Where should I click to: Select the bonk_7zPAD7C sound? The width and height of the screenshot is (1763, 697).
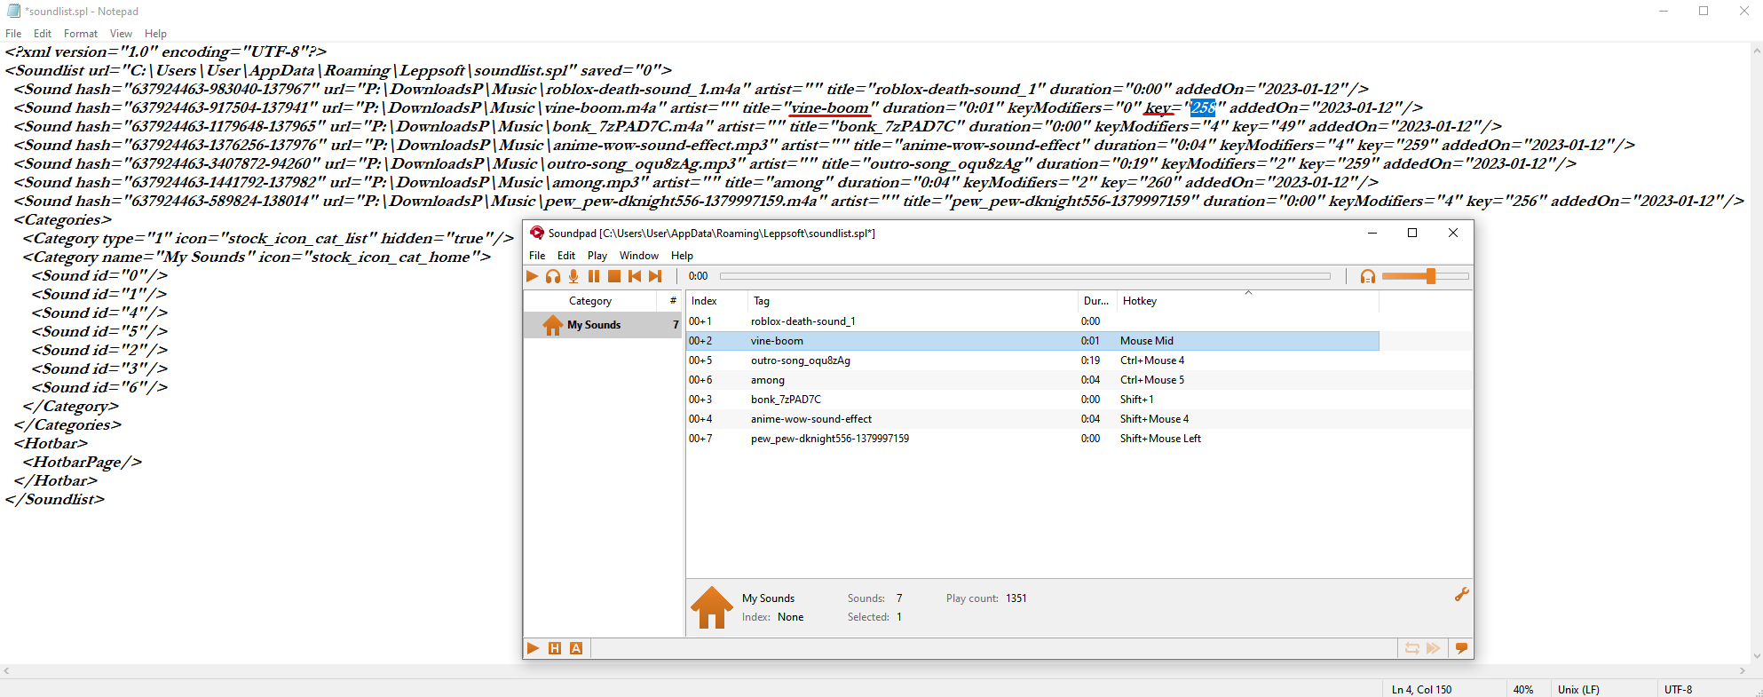1032,400
